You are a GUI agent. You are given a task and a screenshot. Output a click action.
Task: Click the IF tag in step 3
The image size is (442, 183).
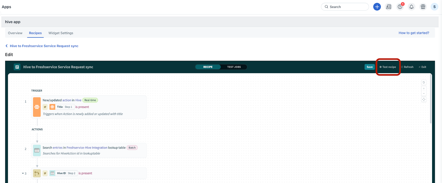[45, 173]
